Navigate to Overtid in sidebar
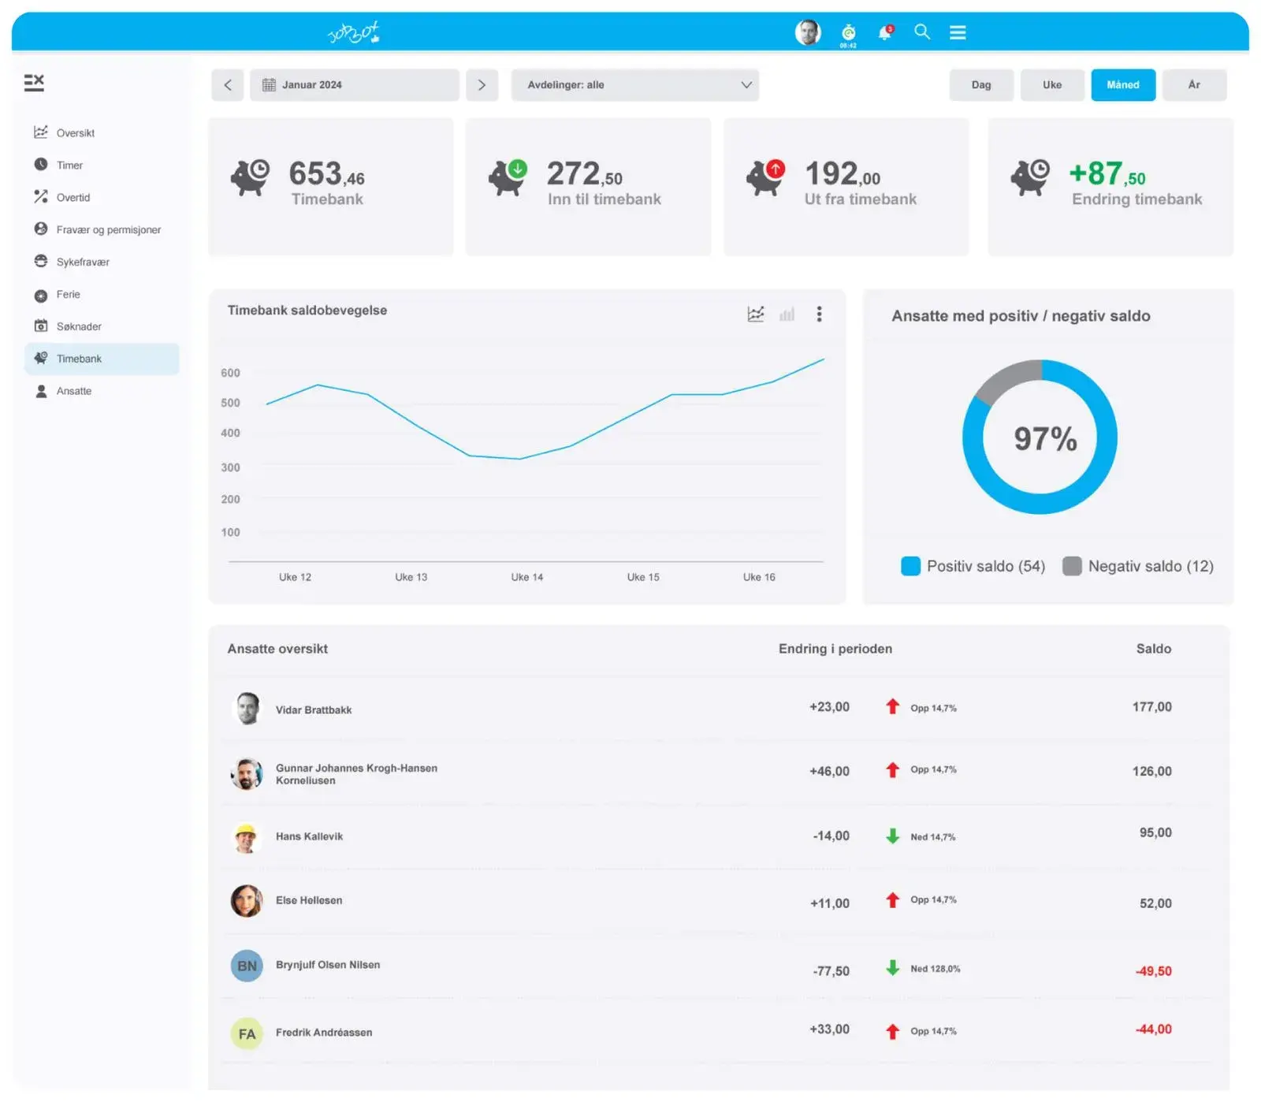1261x1102 pixels. [73, 197]
